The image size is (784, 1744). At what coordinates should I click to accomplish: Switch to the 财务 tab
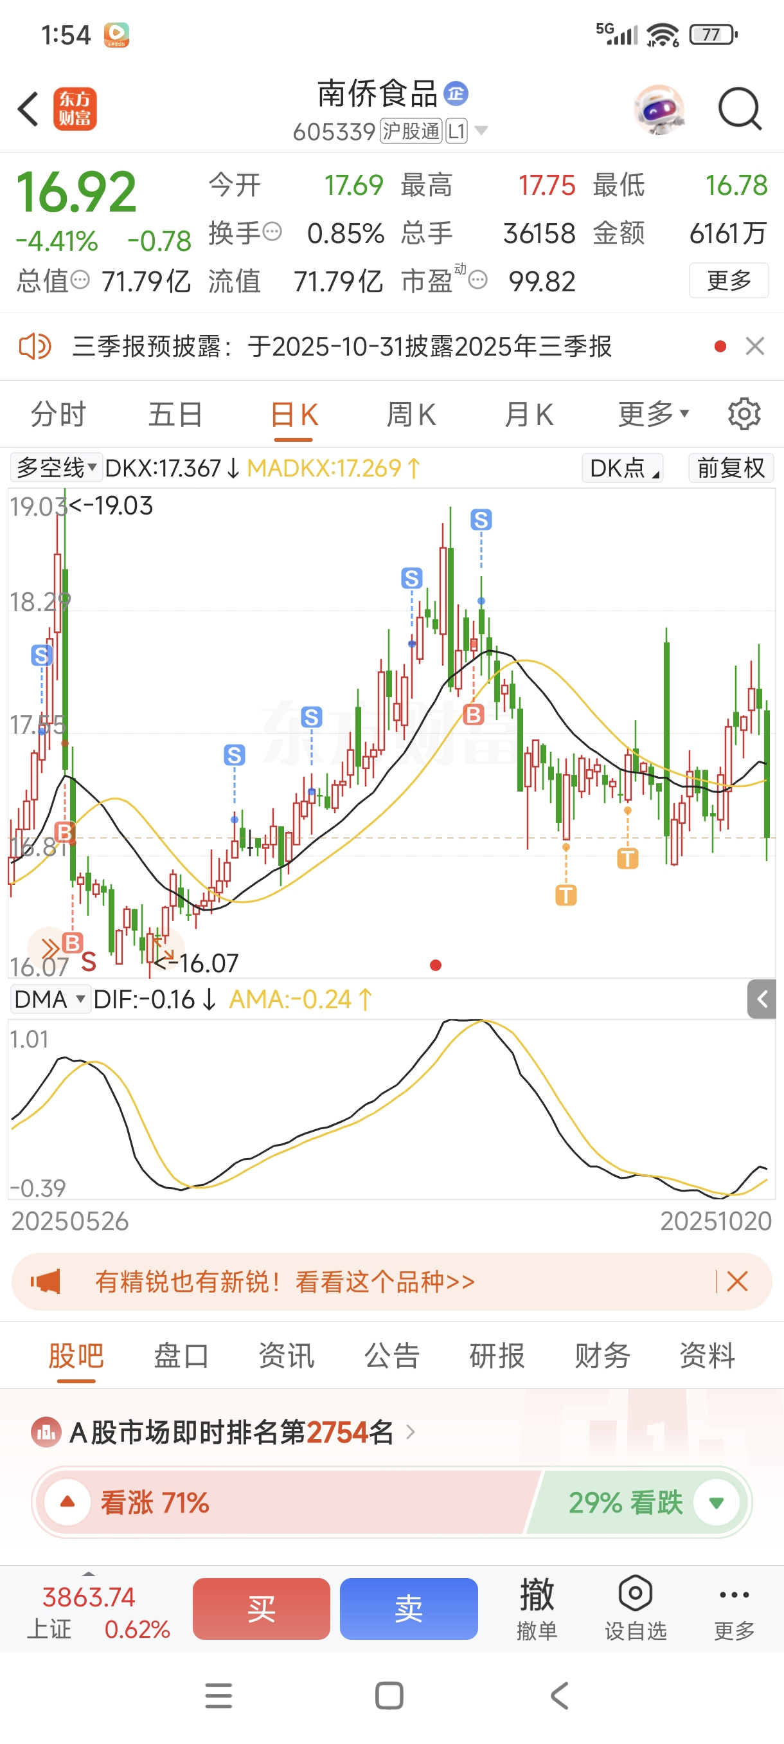click(602, 1356)
